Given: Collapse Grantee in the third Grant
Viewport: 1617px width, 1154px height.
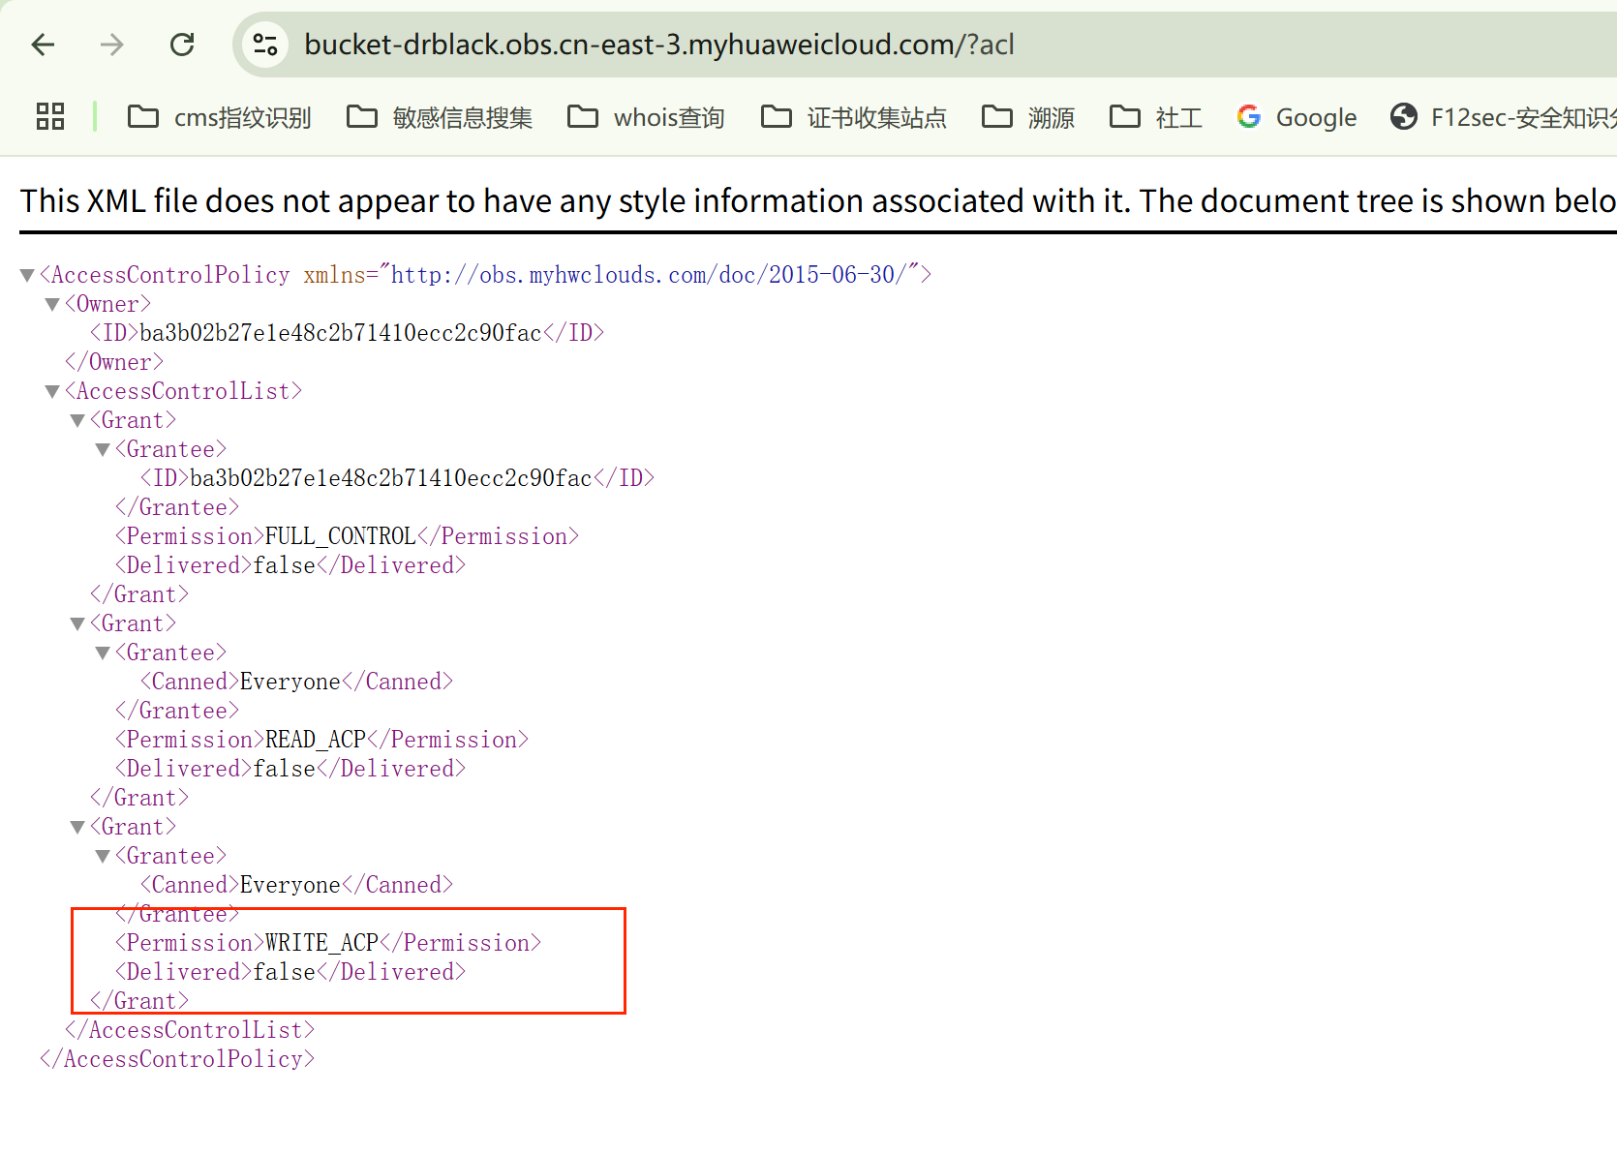Looking at the screenshot, I should (x=103, y=857).
